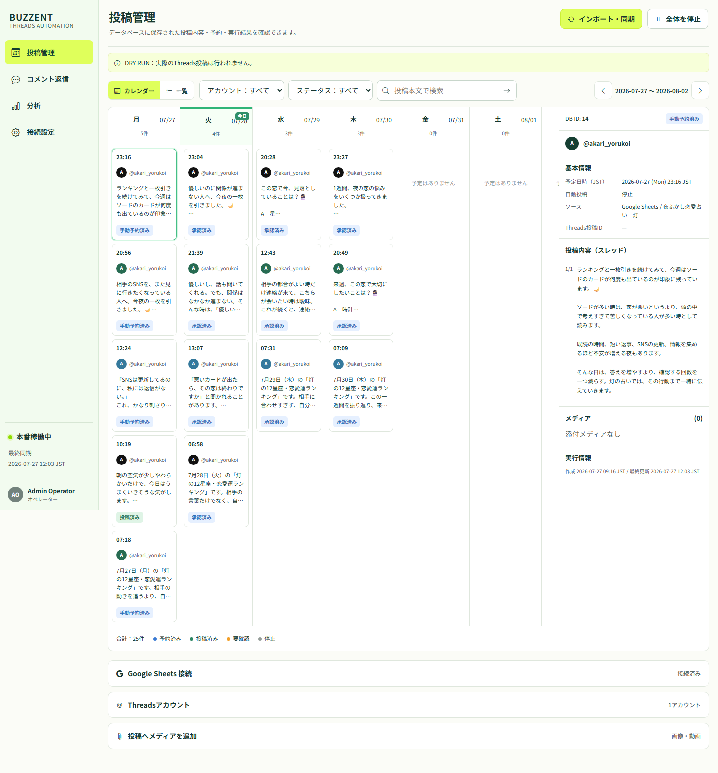718x773 pixels.
Task: Switch to the 一覧 list view
Action: click(177, 91)
